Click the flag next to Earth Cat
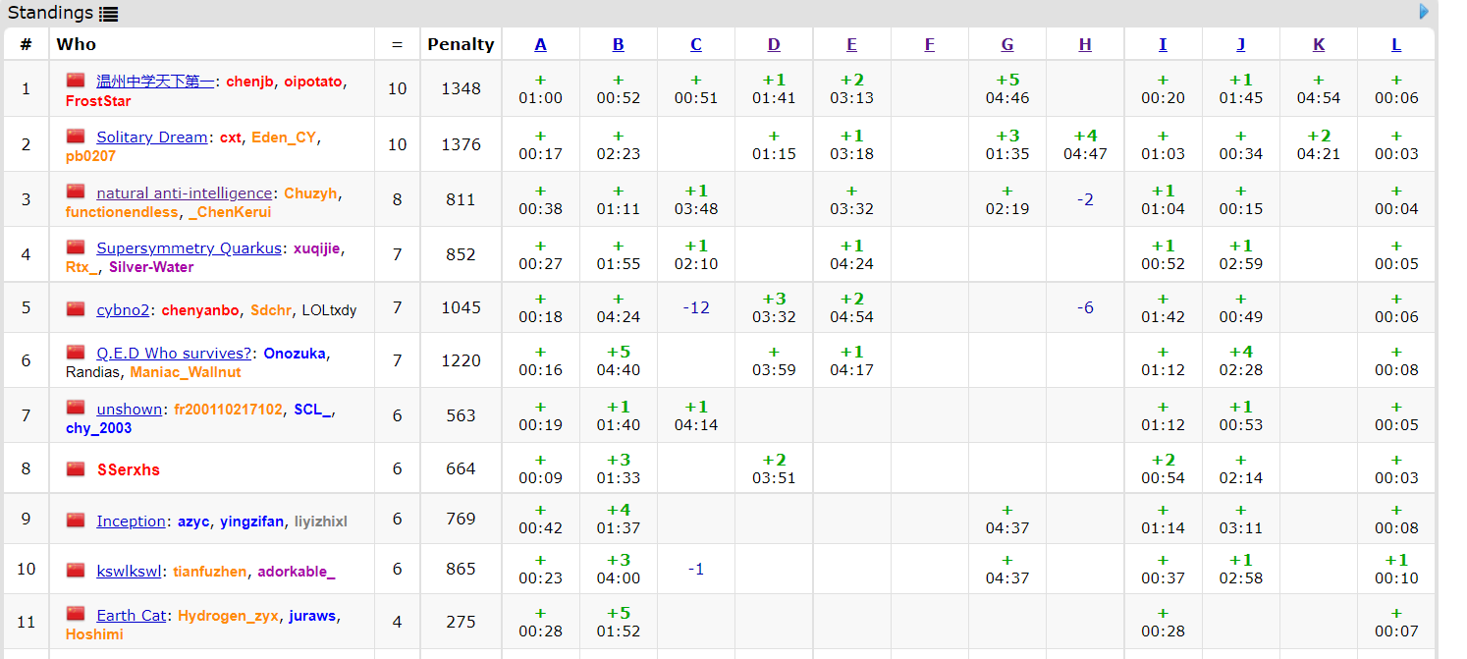The height and width of the screenshot is (659, 1467). pos(76,615)
